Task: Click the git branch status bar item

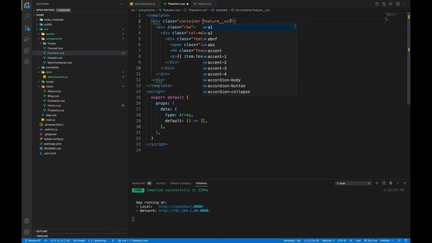Action: pos(33,240)
